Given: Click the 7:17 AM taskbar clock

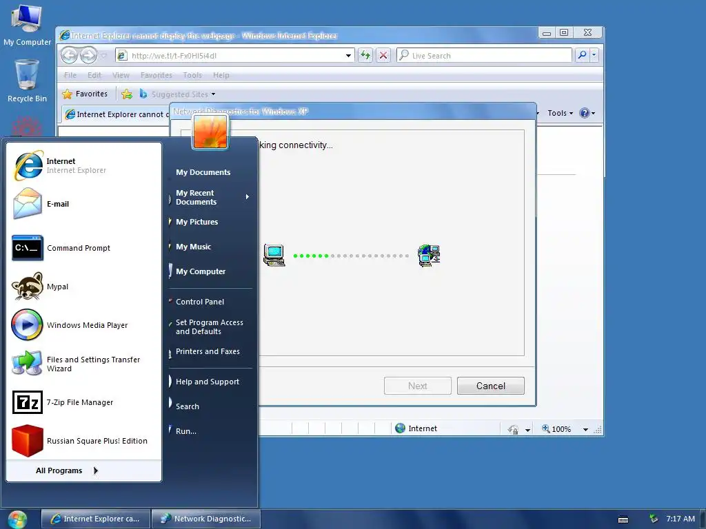Looking at the screenshot, I should click(x=680, y=519).
